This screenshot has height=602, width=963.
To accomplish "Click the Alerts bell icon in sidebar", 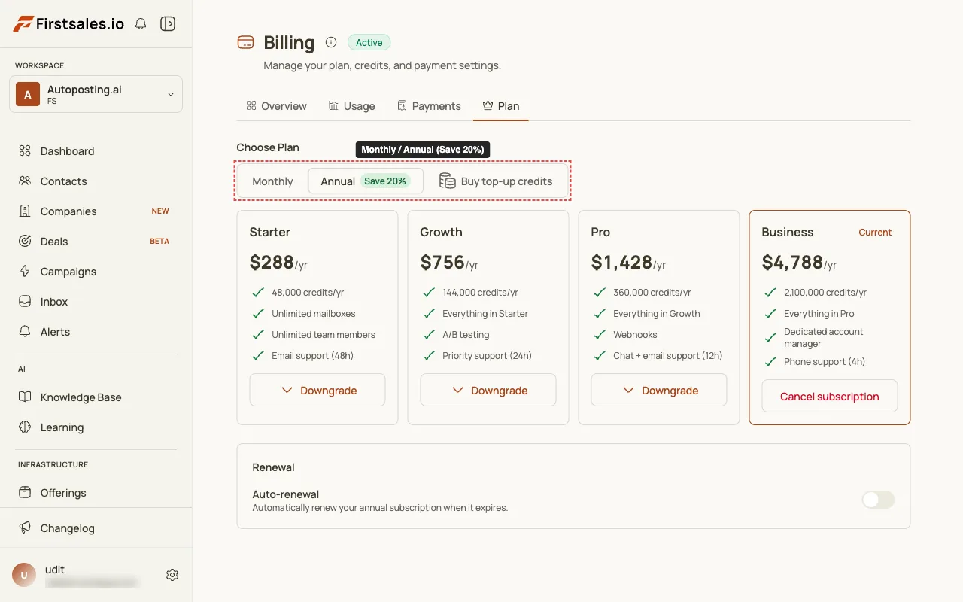I will coord(25,332).
